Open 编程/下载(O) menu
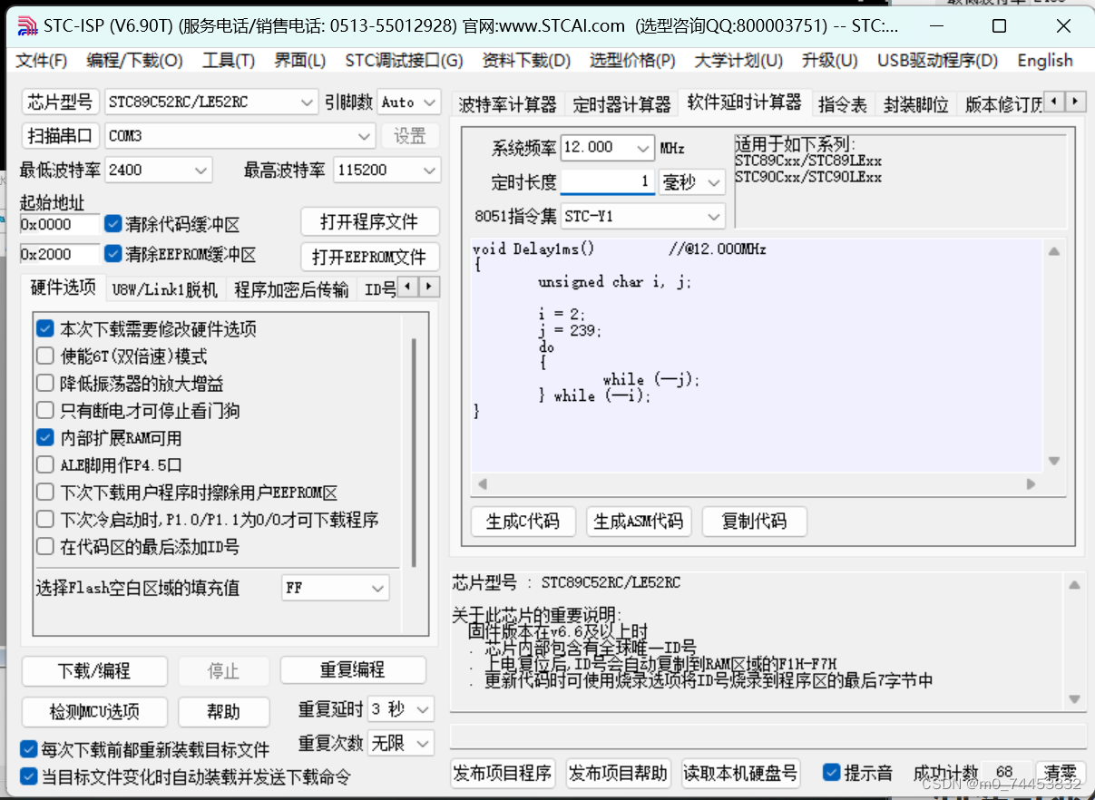1095x800 pixels. [134, 61]
